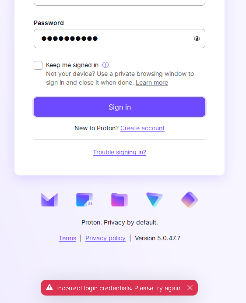Show info about Keep me signed in
This screenshot has width=246, height=303.
(x=105, y=65)
